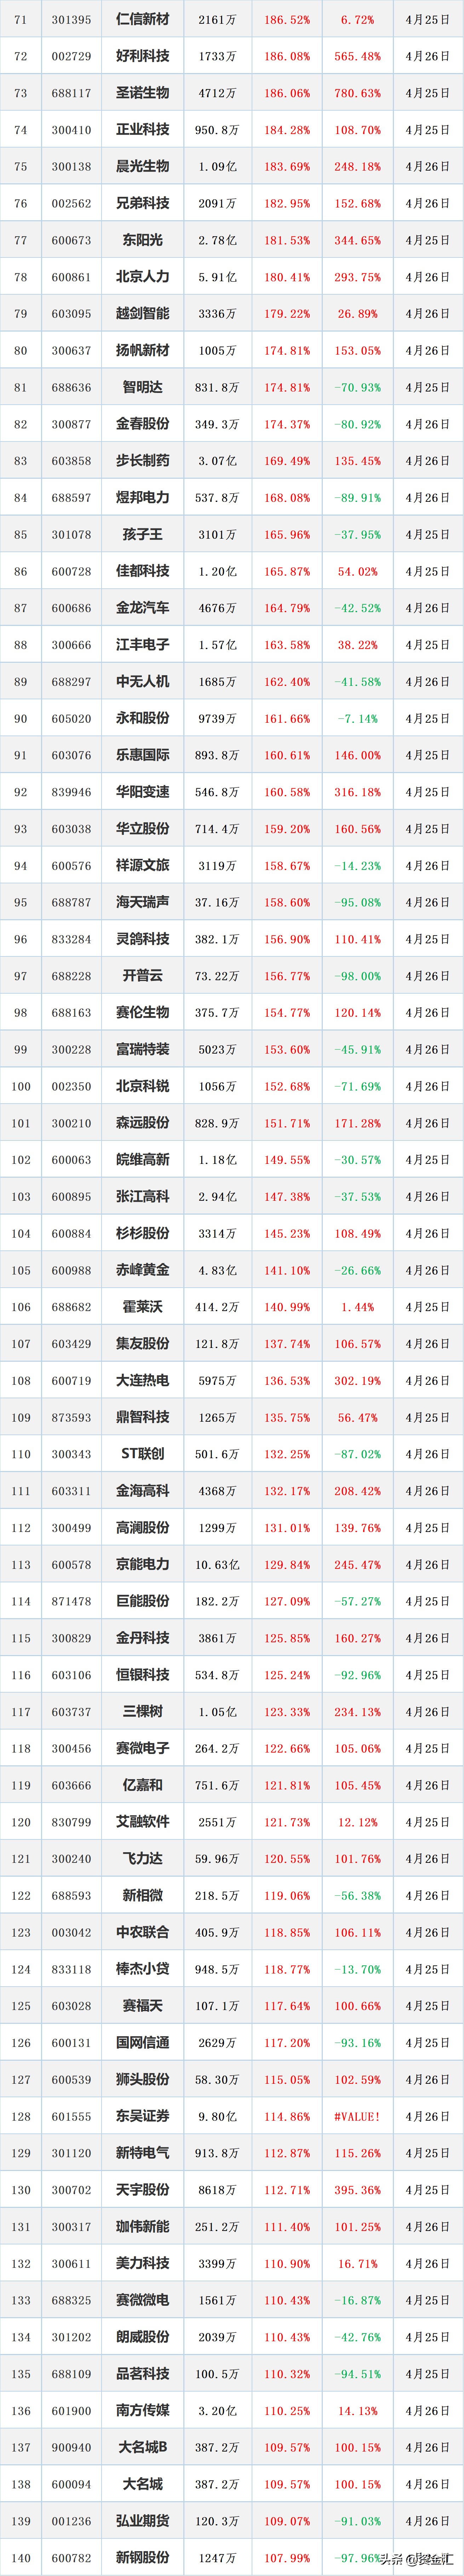This screenshot has width=464, height=2576.
Task: Click the 天宇股份 stock name
Action: [x=143, y=2190]
